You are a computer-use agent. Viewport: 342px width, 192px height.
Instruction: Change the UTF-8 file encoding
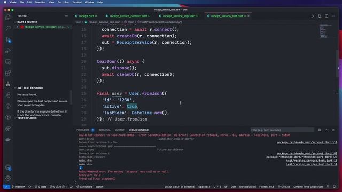click(217, 187)
